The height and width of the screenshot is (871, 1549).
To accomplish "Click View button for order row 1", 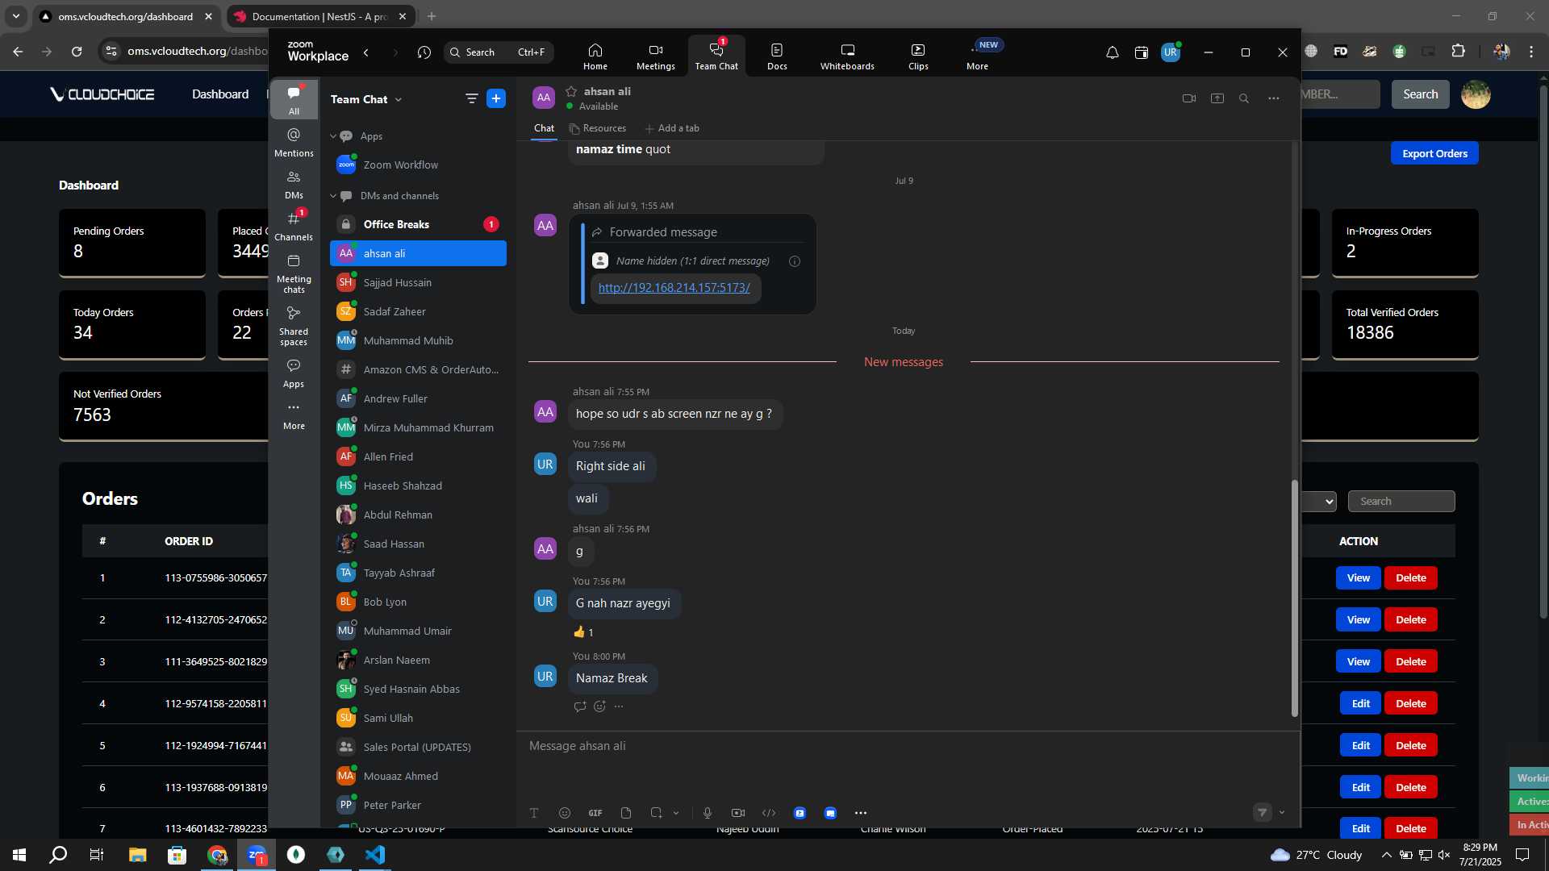I will pos(1358,578).
